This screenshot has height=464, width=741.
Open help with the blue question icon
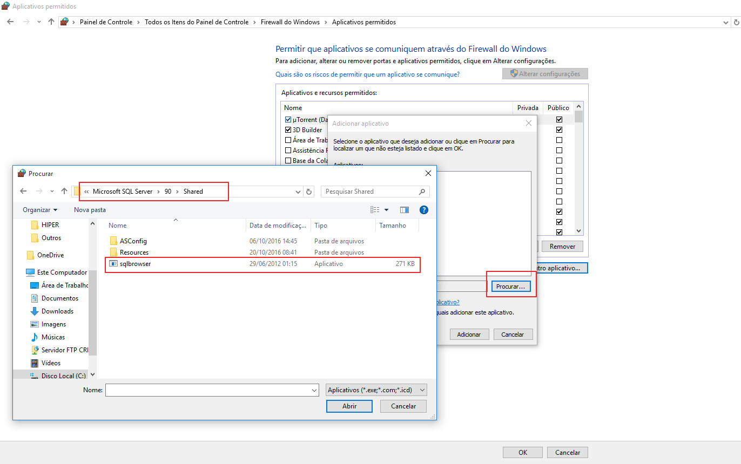tap(424, 210)
